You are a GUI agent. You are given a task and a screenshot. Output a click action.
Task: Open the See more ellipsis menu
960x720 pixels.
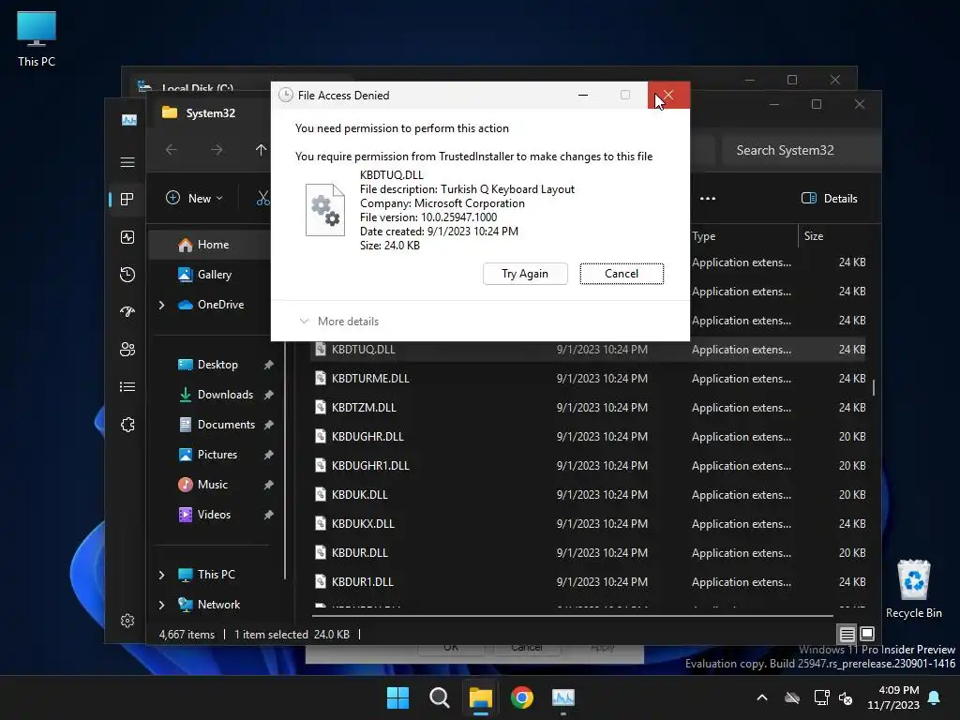coord(708,199)
